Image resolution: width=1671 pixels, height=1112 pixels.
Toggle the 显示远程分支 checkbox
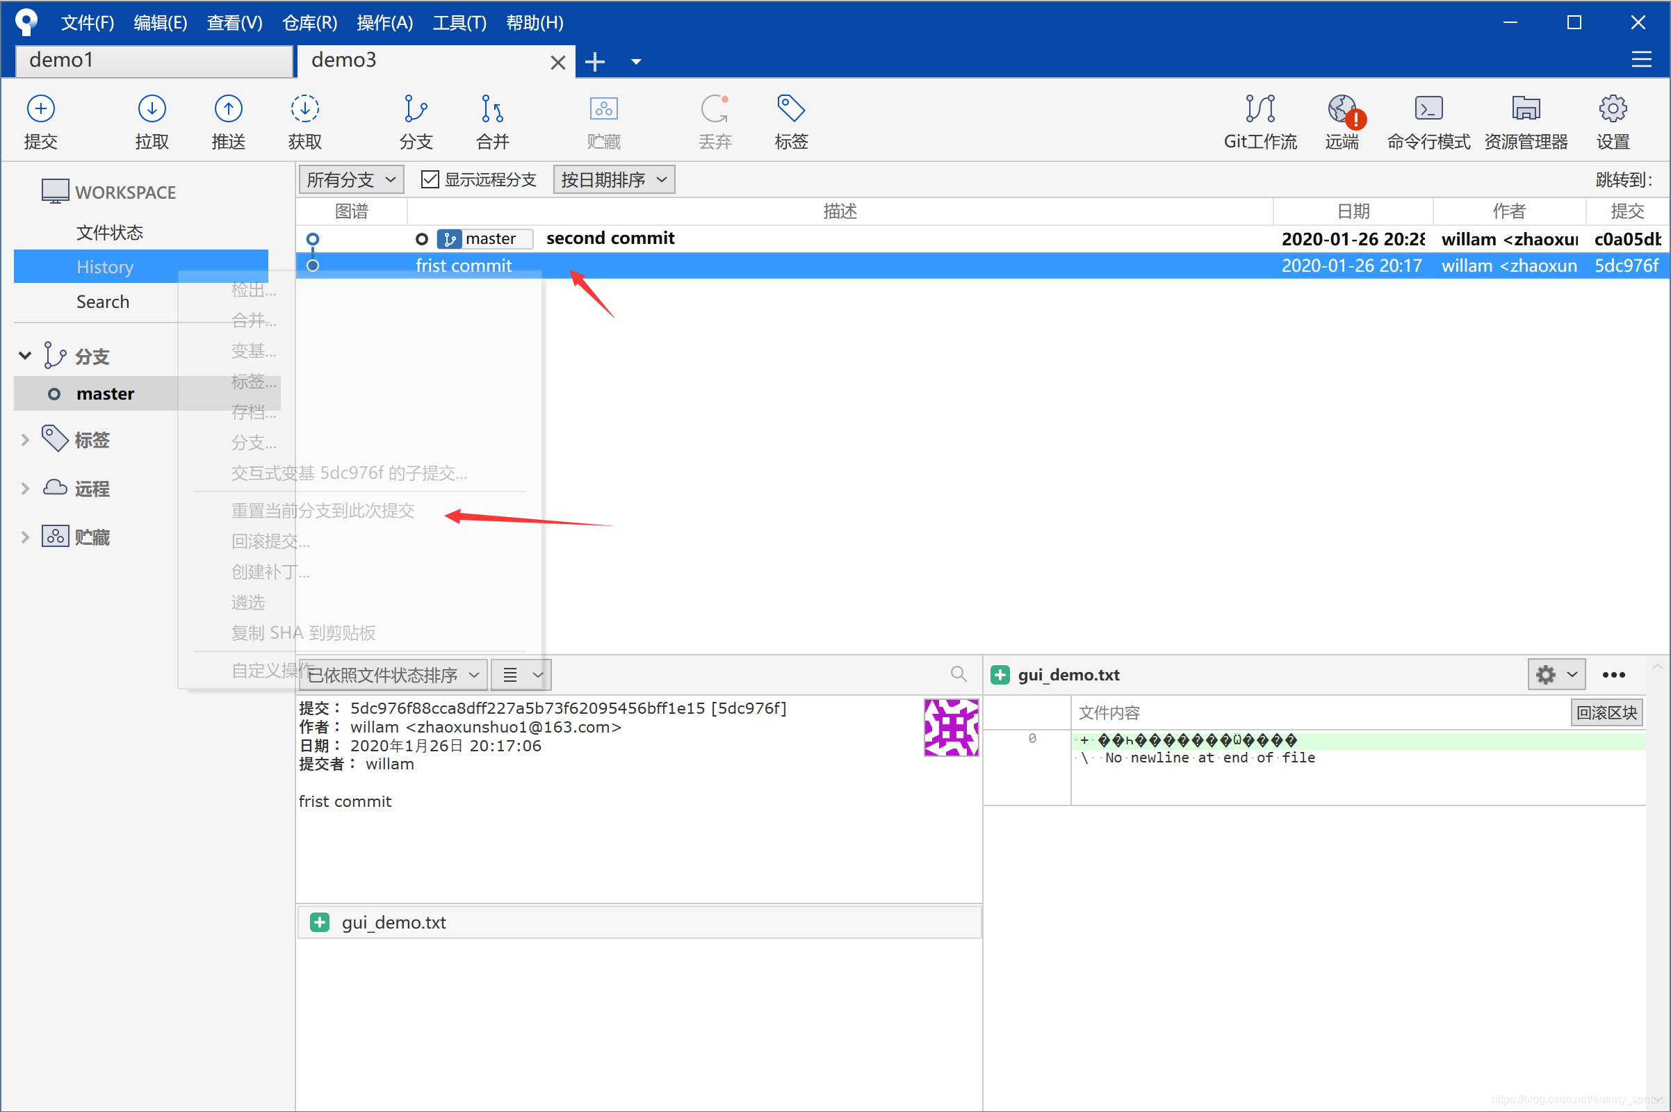pos(430,179)
